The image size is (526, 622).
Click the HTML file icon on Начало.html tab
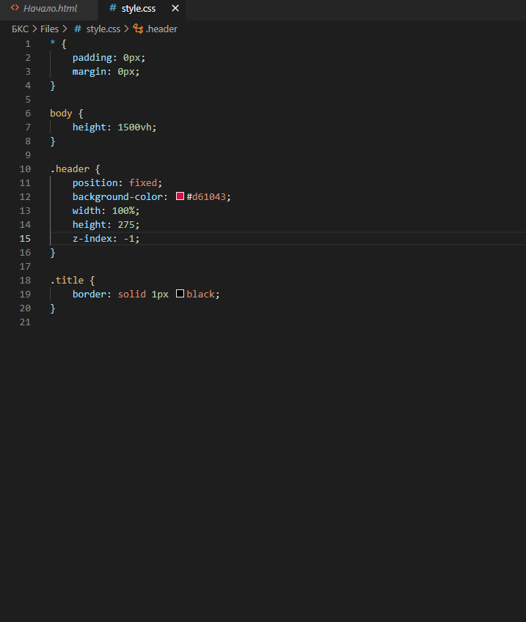click(x=15, y=8)
